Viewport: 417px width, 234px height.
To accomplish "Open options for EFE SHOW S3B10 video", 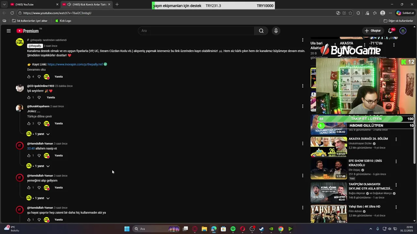I will click(396, 162).
